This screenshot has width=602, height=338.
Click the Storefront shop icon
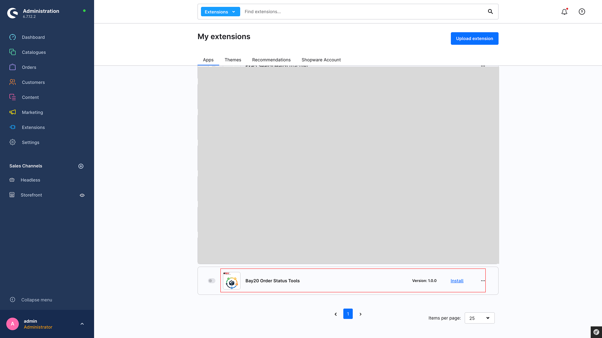click(x=12, y=195)
